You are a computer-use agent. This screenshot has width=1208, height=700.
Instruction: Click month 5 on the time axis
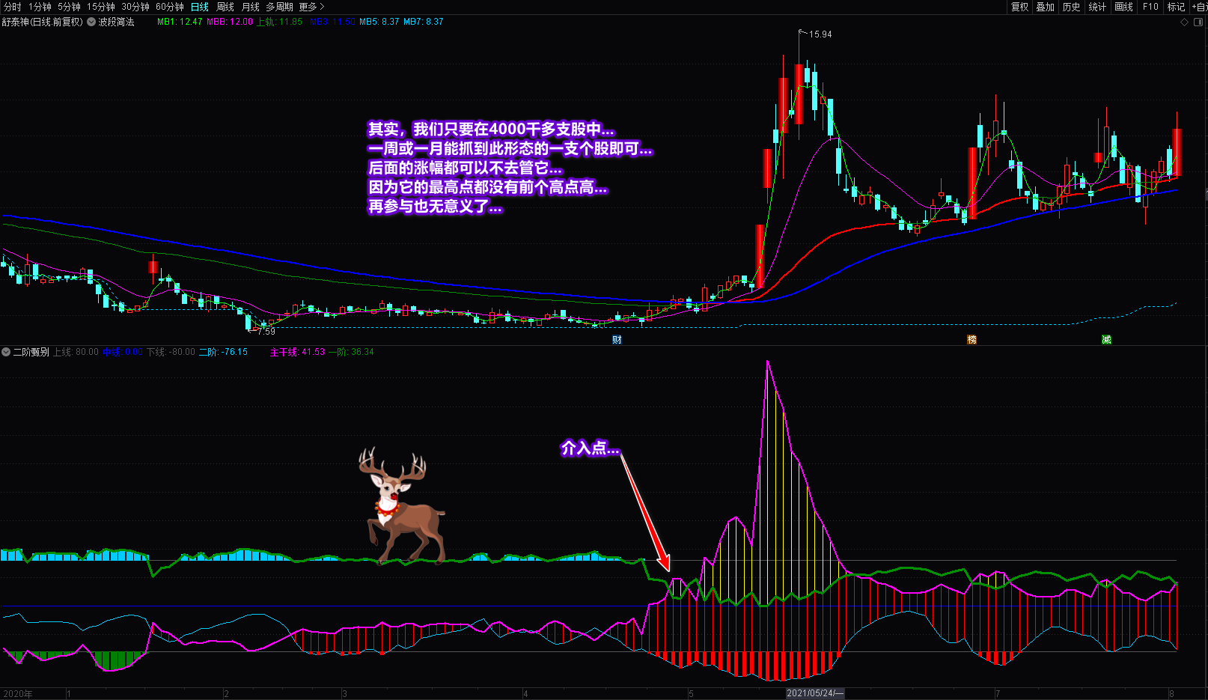pos(691,694)
